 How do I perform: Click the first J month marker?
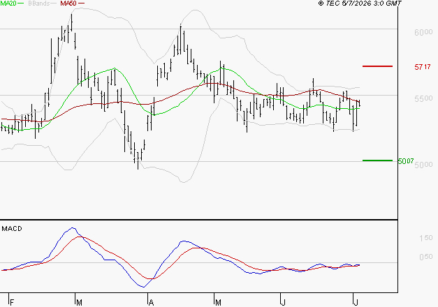click(283, 302)
